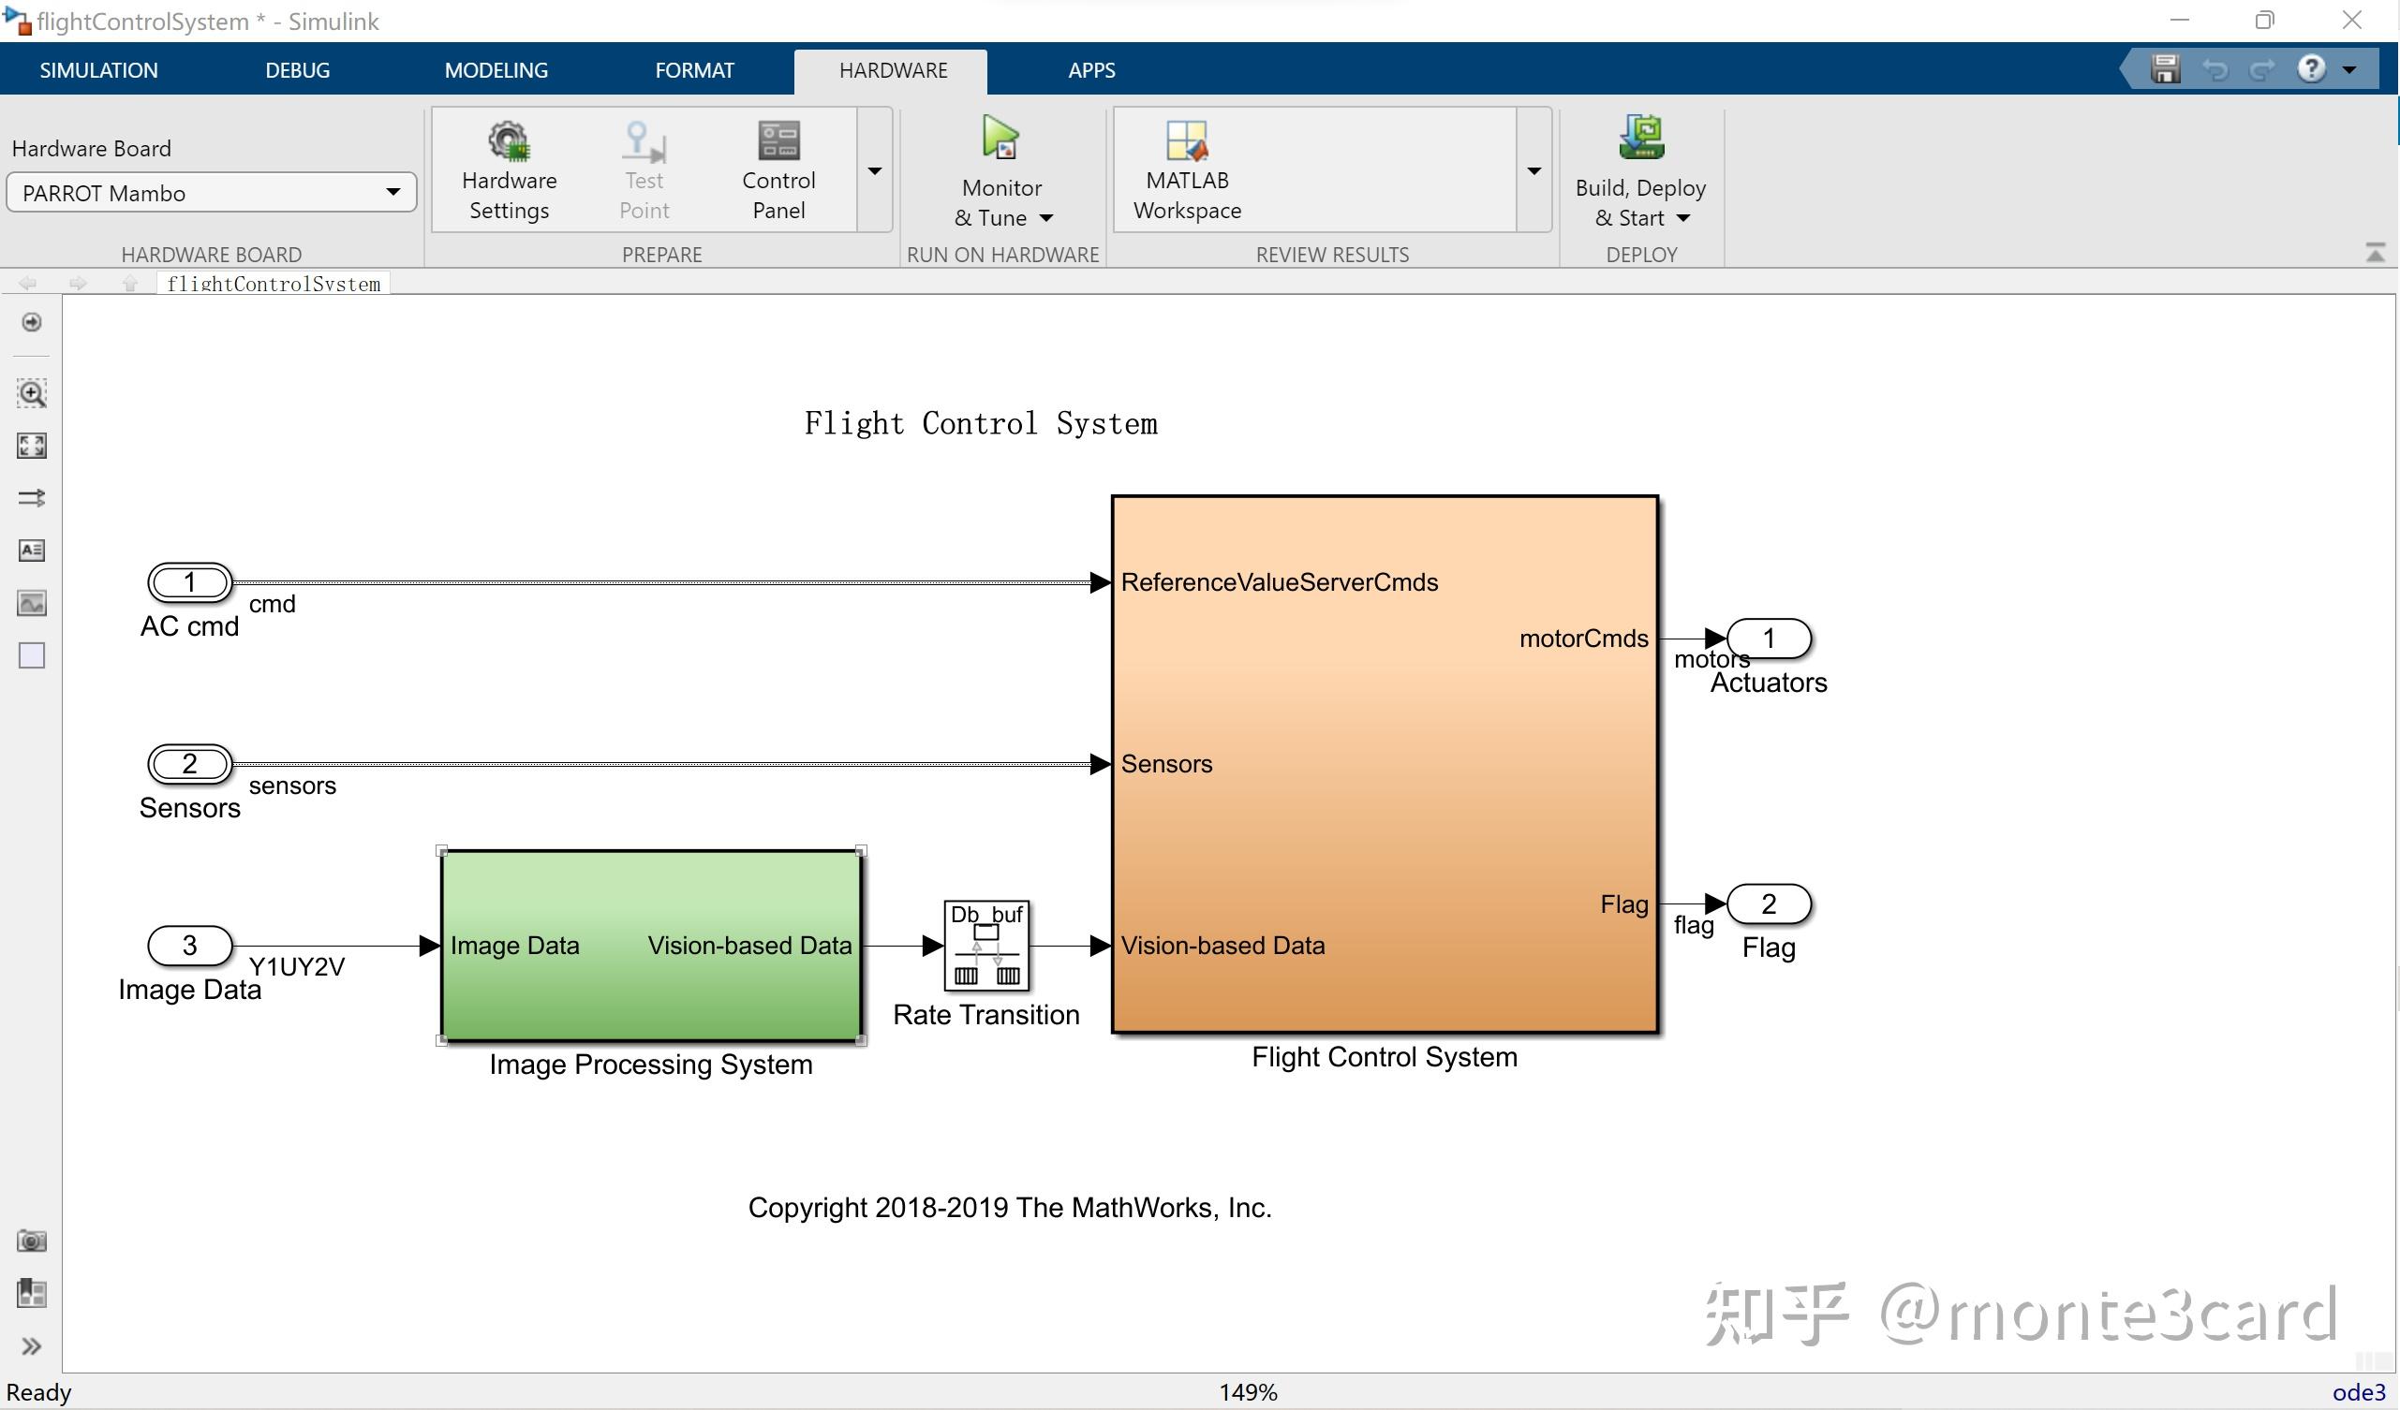Select the Sensors inport block 2
Viewport: 2400px width, 1410px height.
click(189, 764)
